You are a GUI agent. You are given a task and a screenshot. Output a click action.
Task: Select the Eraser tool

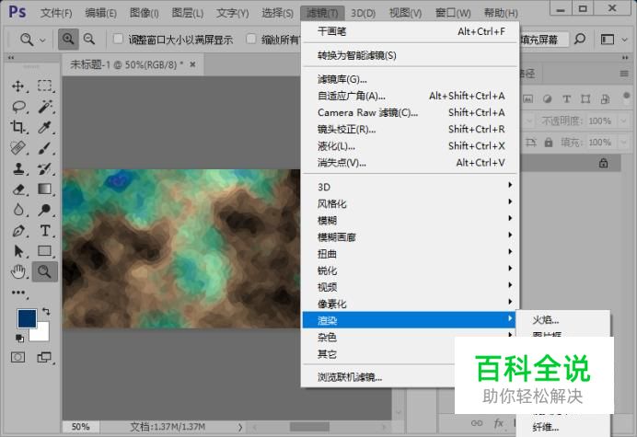(x=17, y=190)
